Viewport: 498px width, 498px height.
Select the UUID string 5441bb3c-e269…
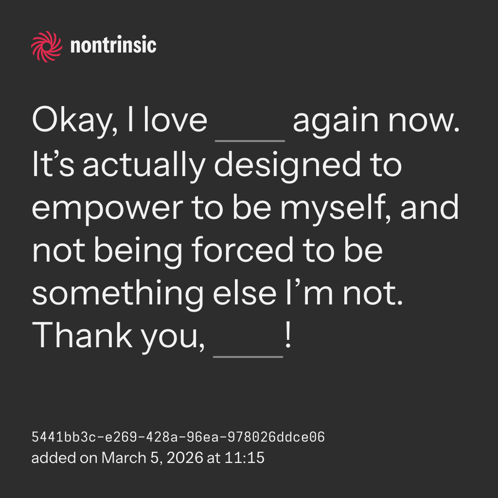(178, 437)
